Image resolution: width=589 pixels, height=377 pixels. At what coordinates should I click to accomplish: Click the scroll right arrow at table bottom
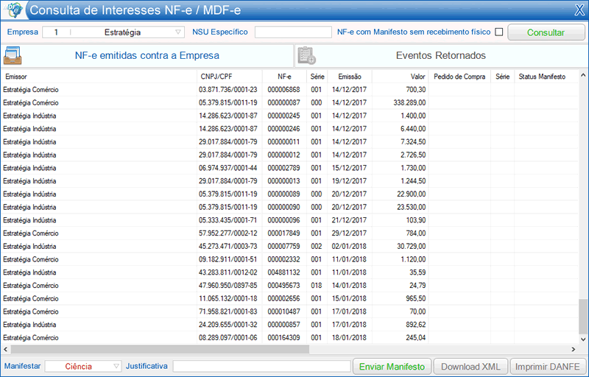[574, 349]
